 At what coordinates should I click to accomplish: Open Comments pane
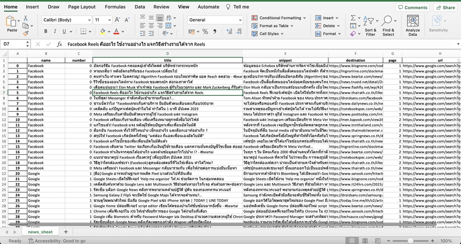point(412,7)
